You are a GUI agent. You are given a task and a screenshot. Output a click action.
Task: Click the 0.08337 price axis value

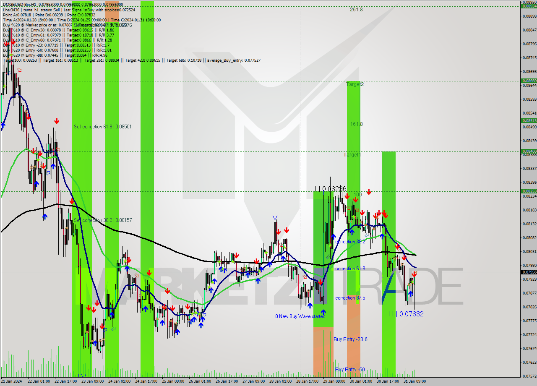[x=529, y=168]
